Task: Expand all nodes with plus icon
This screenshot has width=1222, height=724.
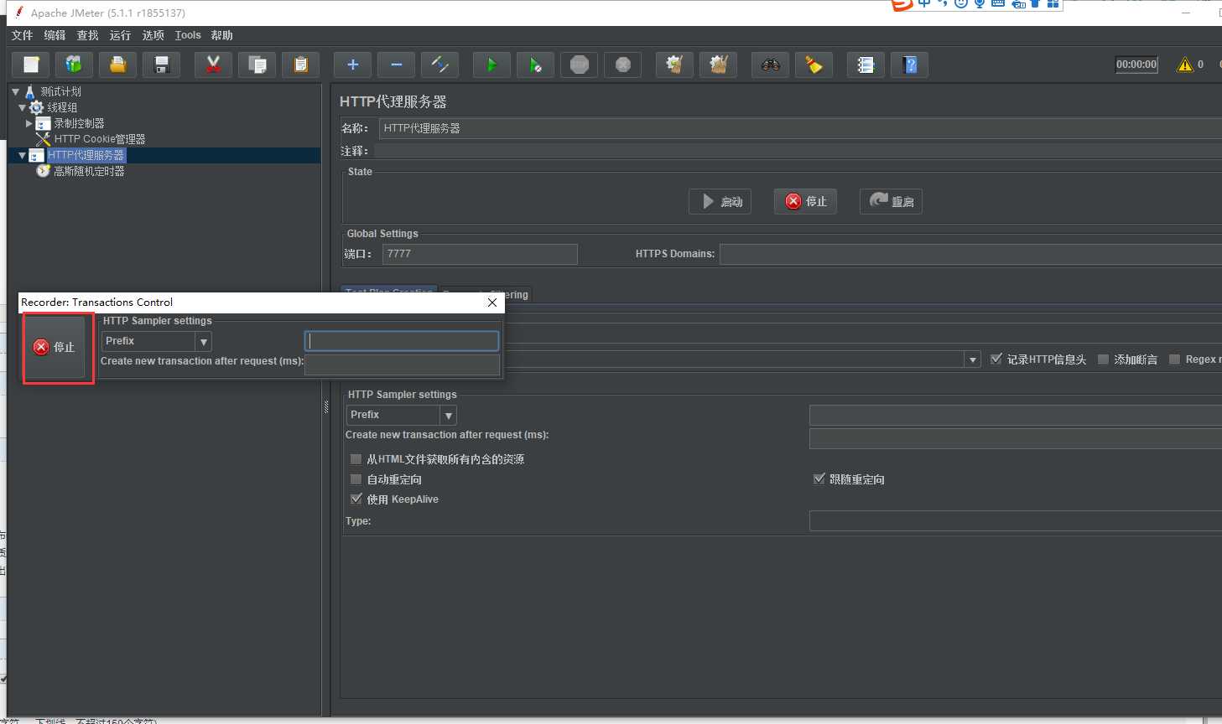Action: pyautogui.click(x=352, y=65)
